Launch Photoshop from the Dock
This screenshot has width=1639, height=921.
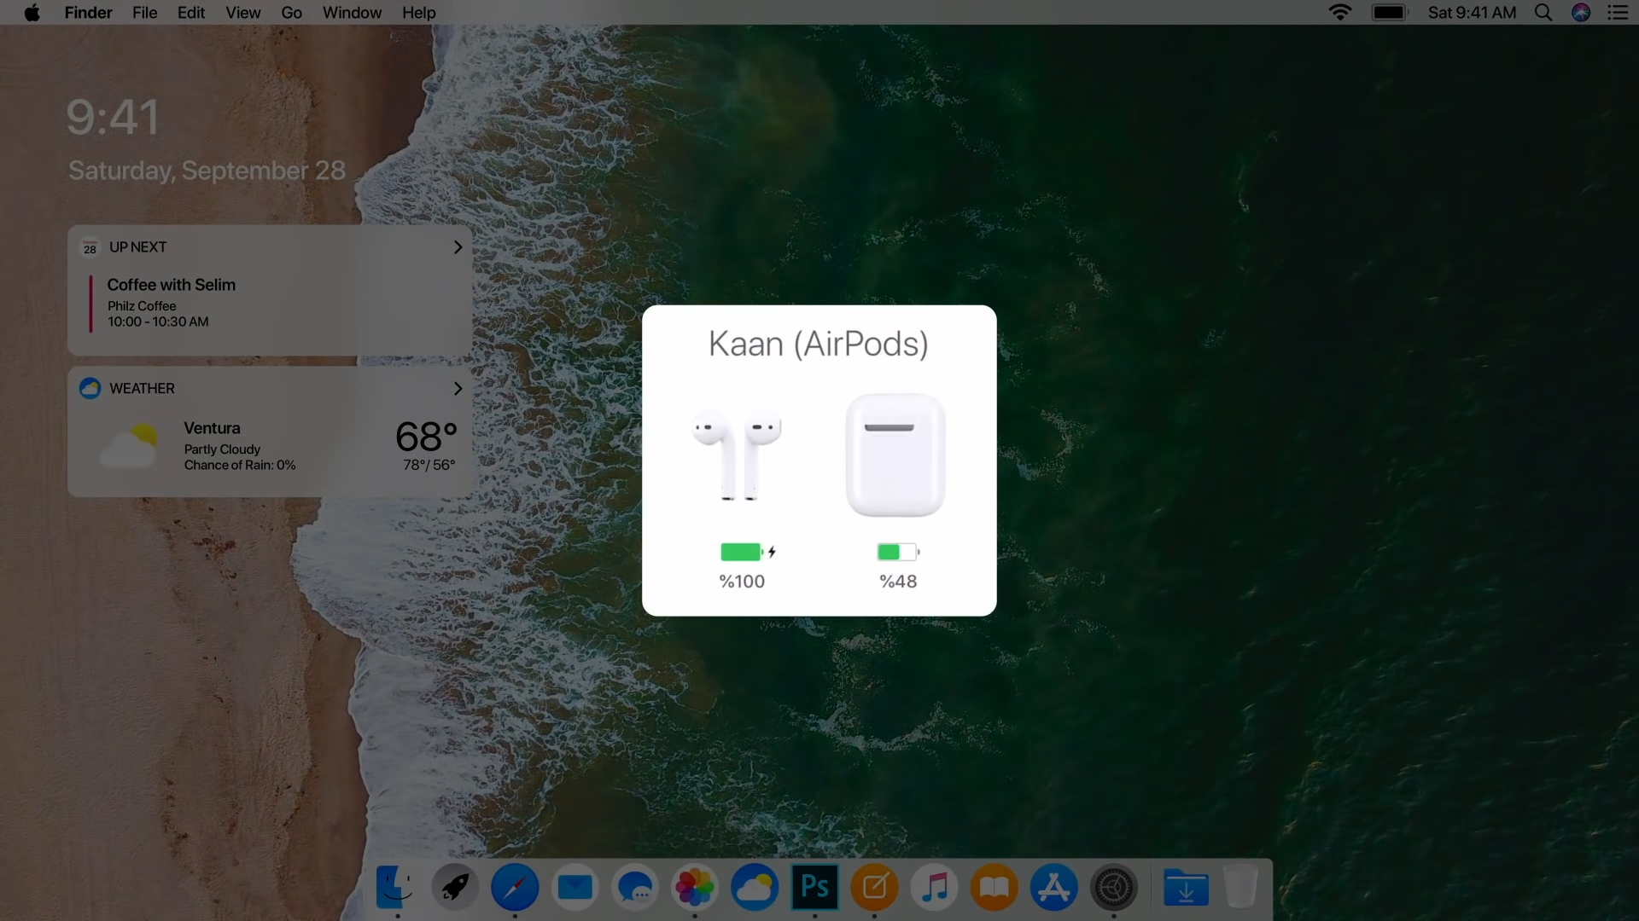814,888
